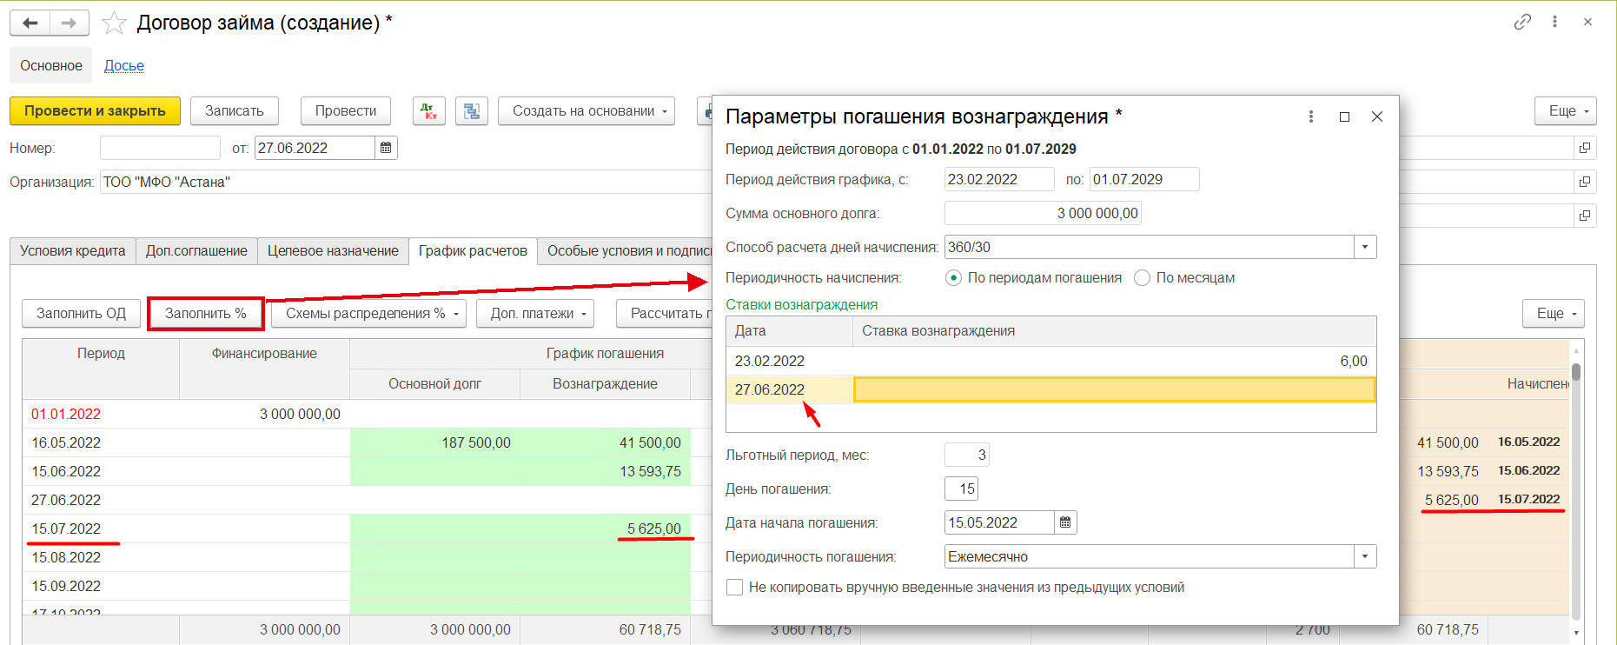Copy link to document via chain icon
1617x645 pixels.
click(1522, 22)
